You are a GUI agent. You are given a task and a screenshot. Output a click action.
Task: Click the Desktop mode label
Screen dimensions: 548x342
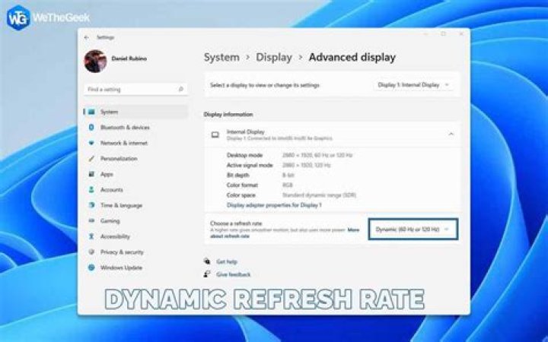(x=244, y=155)
